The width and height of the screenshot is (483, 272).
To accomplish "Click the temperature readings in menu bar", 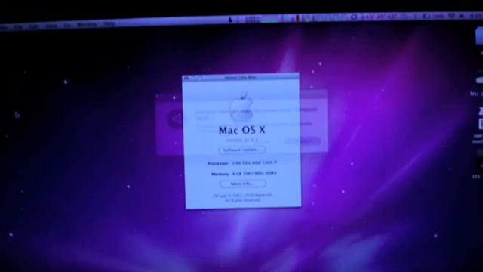I will point(379,17).
